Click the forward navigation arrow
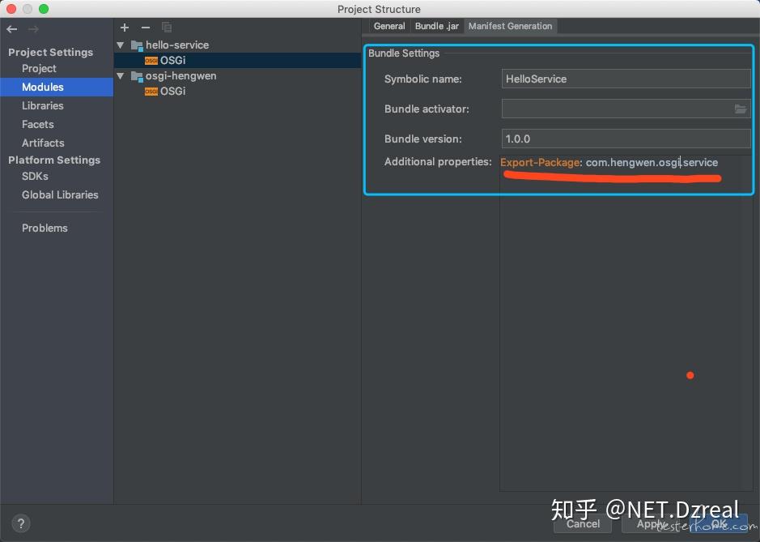The width and height of the screenshot is (760, 542). click(x=31, y=28)
